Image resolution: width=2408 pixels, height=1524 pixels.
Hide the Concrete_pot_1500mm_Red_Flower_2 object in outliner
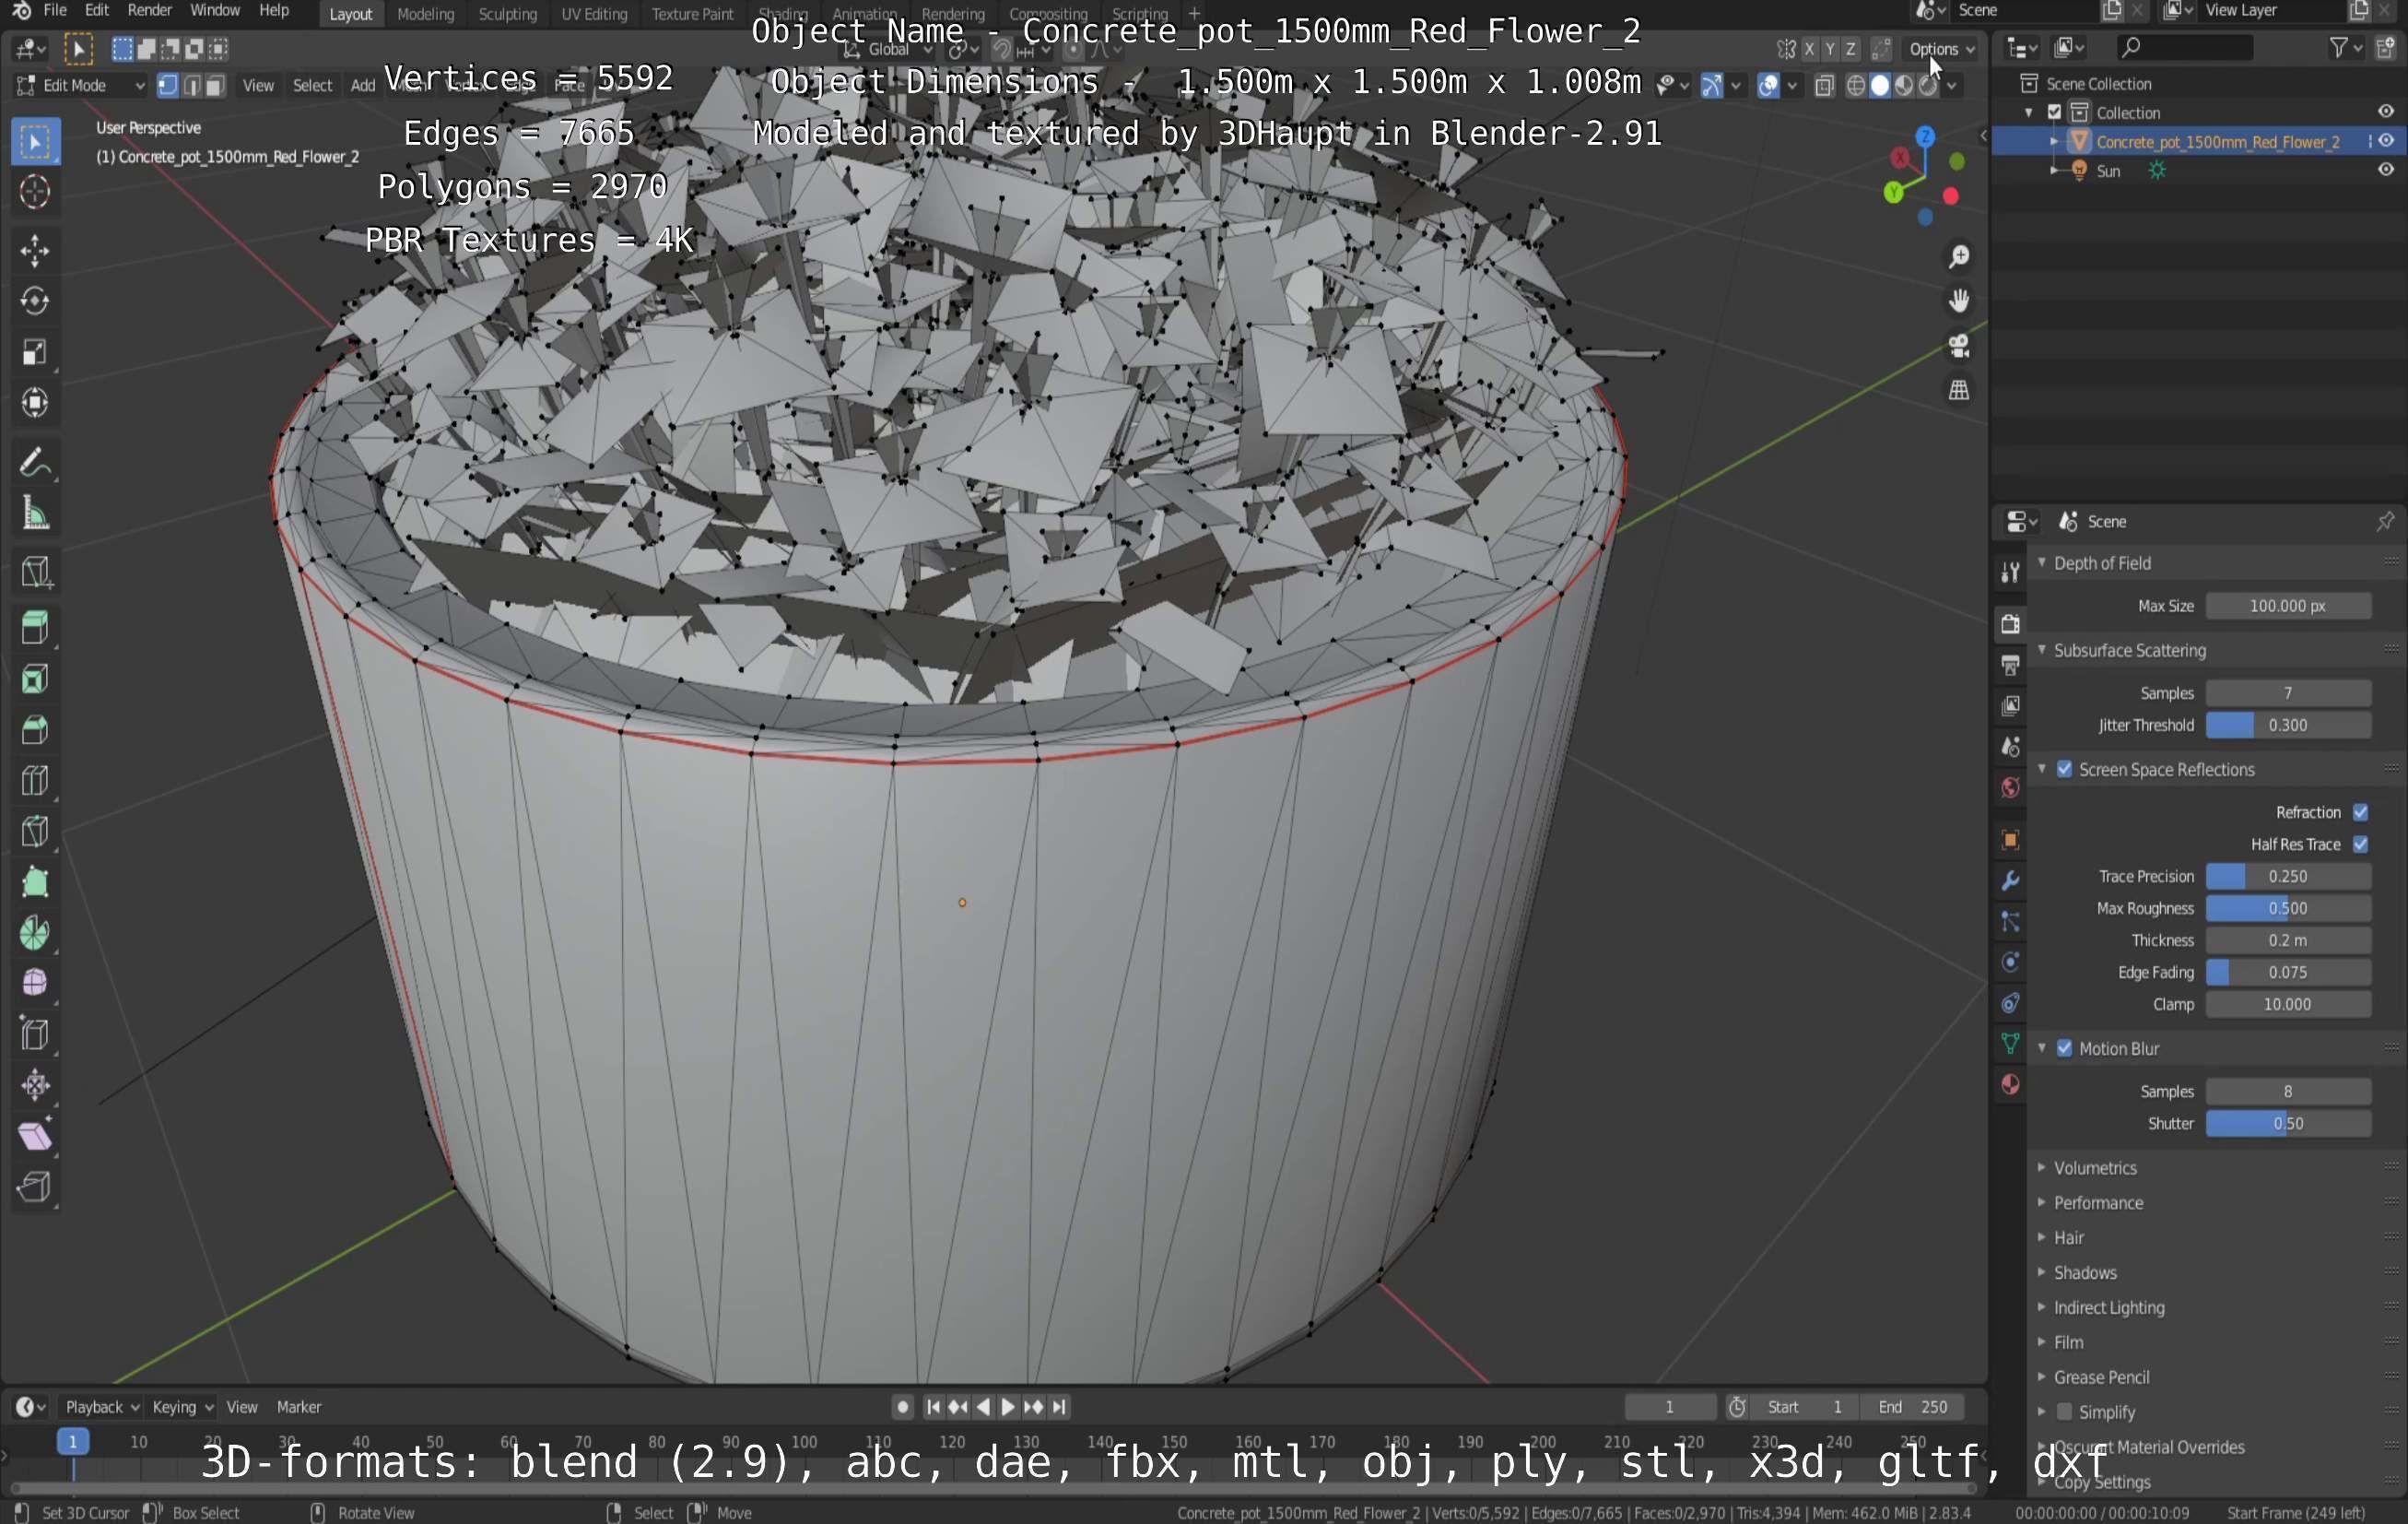(x=2386, y=141)
